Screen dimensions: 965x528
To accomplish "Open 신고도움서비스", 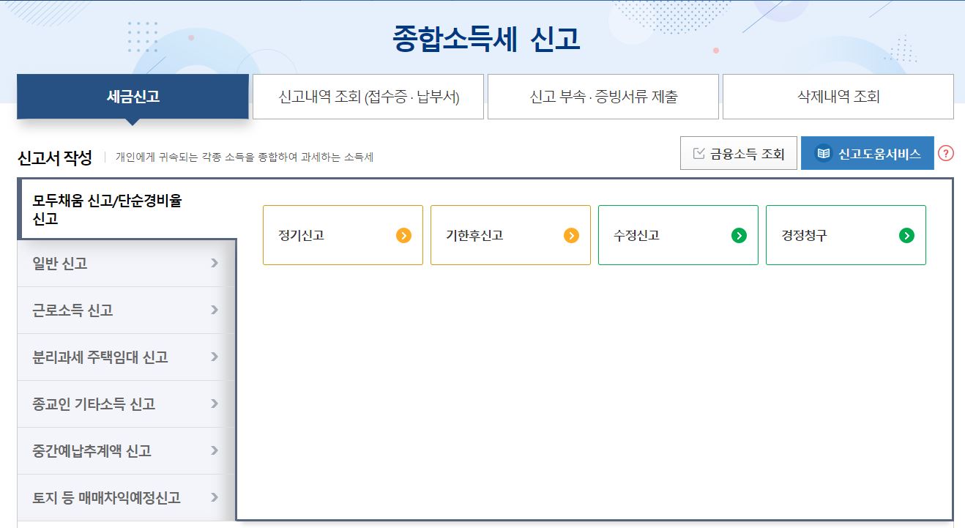I will [x=867, y=153].
